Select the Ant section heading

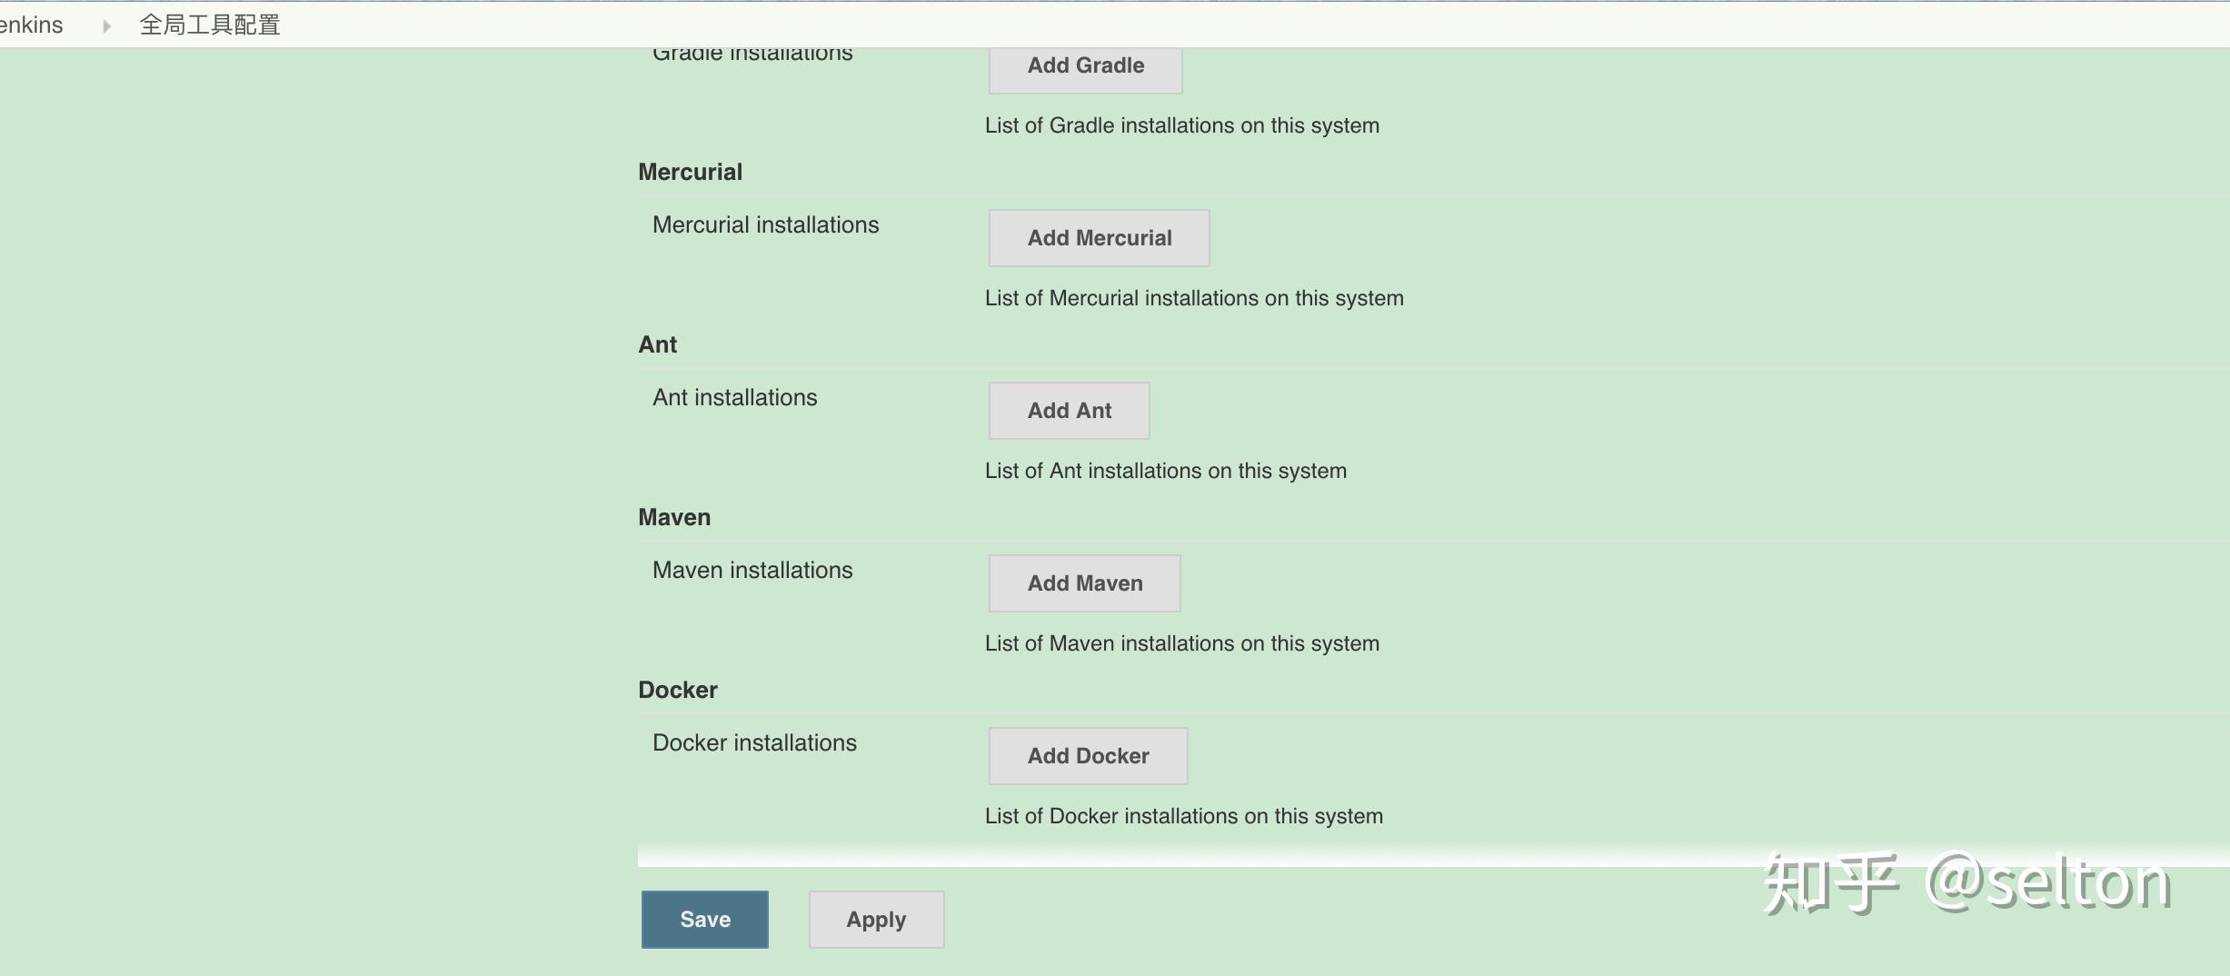click(x=657, y=344)
